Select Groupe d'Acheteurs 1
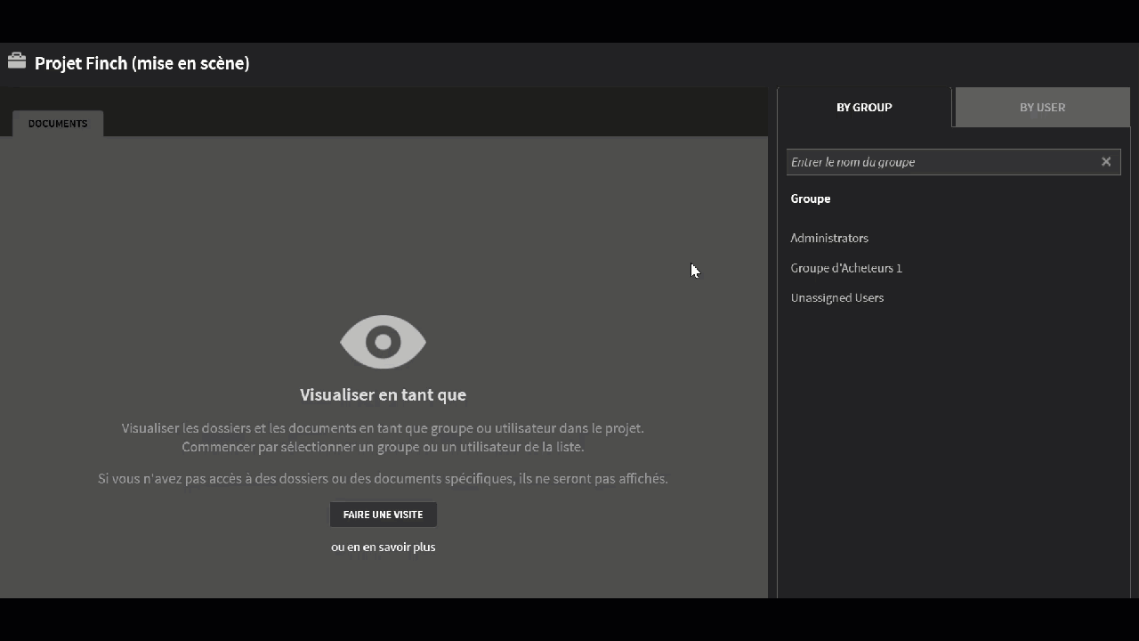Image resolution: width=1139 pixels, height=641 pixels. 846,268
